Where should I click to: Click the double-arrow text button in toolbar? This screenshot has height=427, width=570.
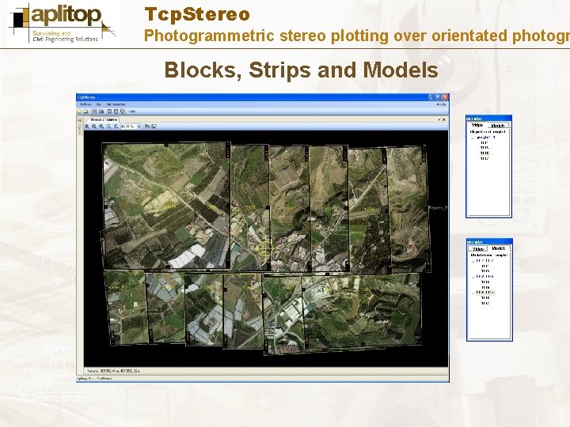[132, 111]
